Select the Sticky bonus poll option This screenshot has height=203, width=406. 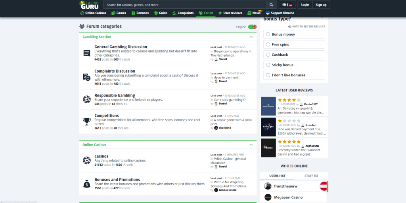coord(294,65)
